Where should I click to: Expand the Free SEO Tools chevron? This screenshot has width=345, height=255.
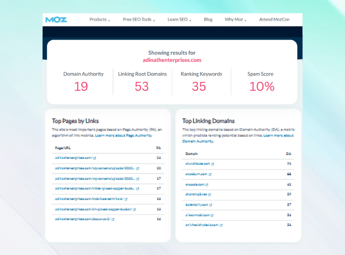154,20
